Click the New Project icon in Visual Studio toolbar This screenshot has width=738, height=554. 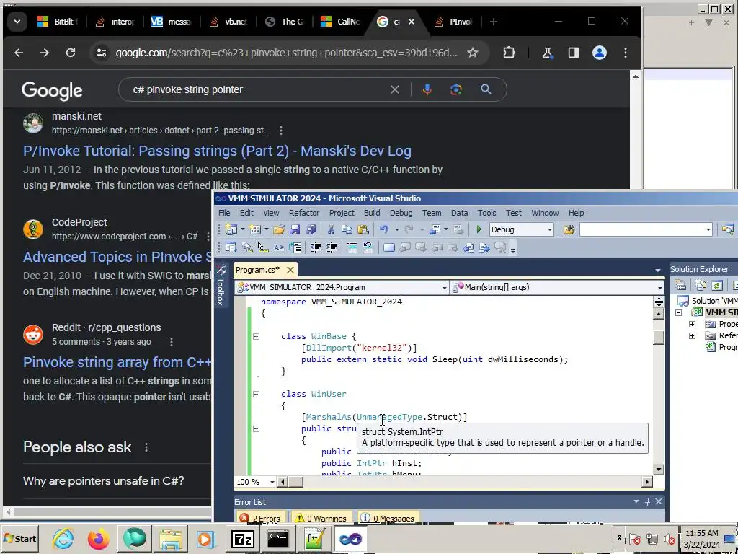coord(231,229)
